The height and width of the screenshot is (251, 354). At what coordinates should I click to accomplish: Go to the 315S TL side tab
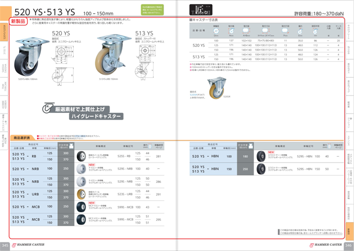coord(4,50)
